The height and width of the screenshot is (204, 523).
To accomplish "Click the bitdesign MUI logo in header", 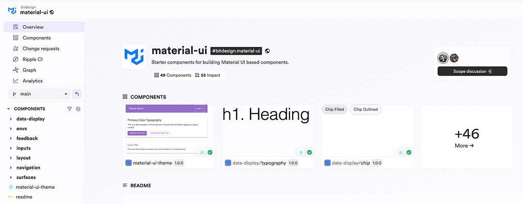I will click(12, 10).
